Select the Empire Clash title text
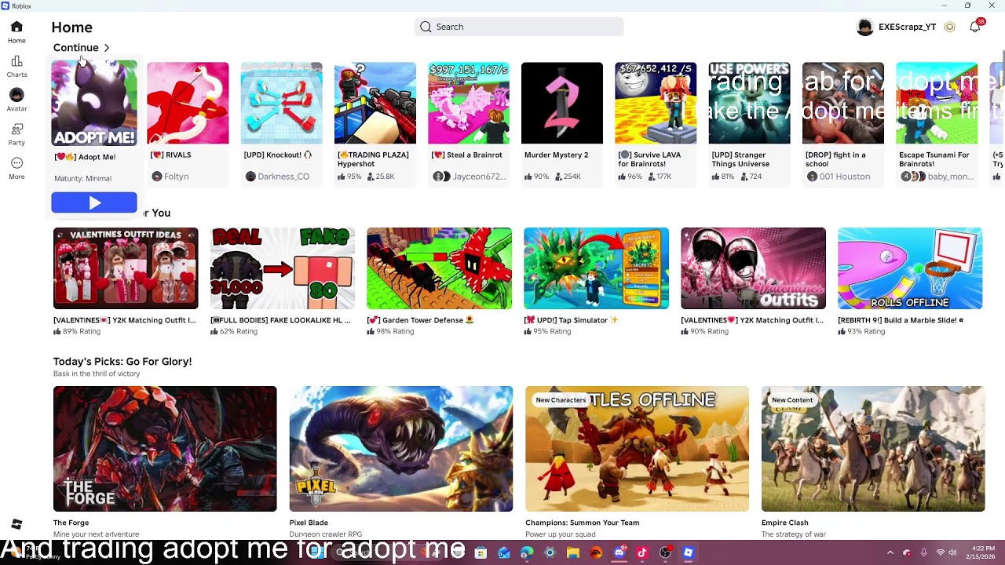The height and width of the screenshot is (565, 1005). (784, 523)
